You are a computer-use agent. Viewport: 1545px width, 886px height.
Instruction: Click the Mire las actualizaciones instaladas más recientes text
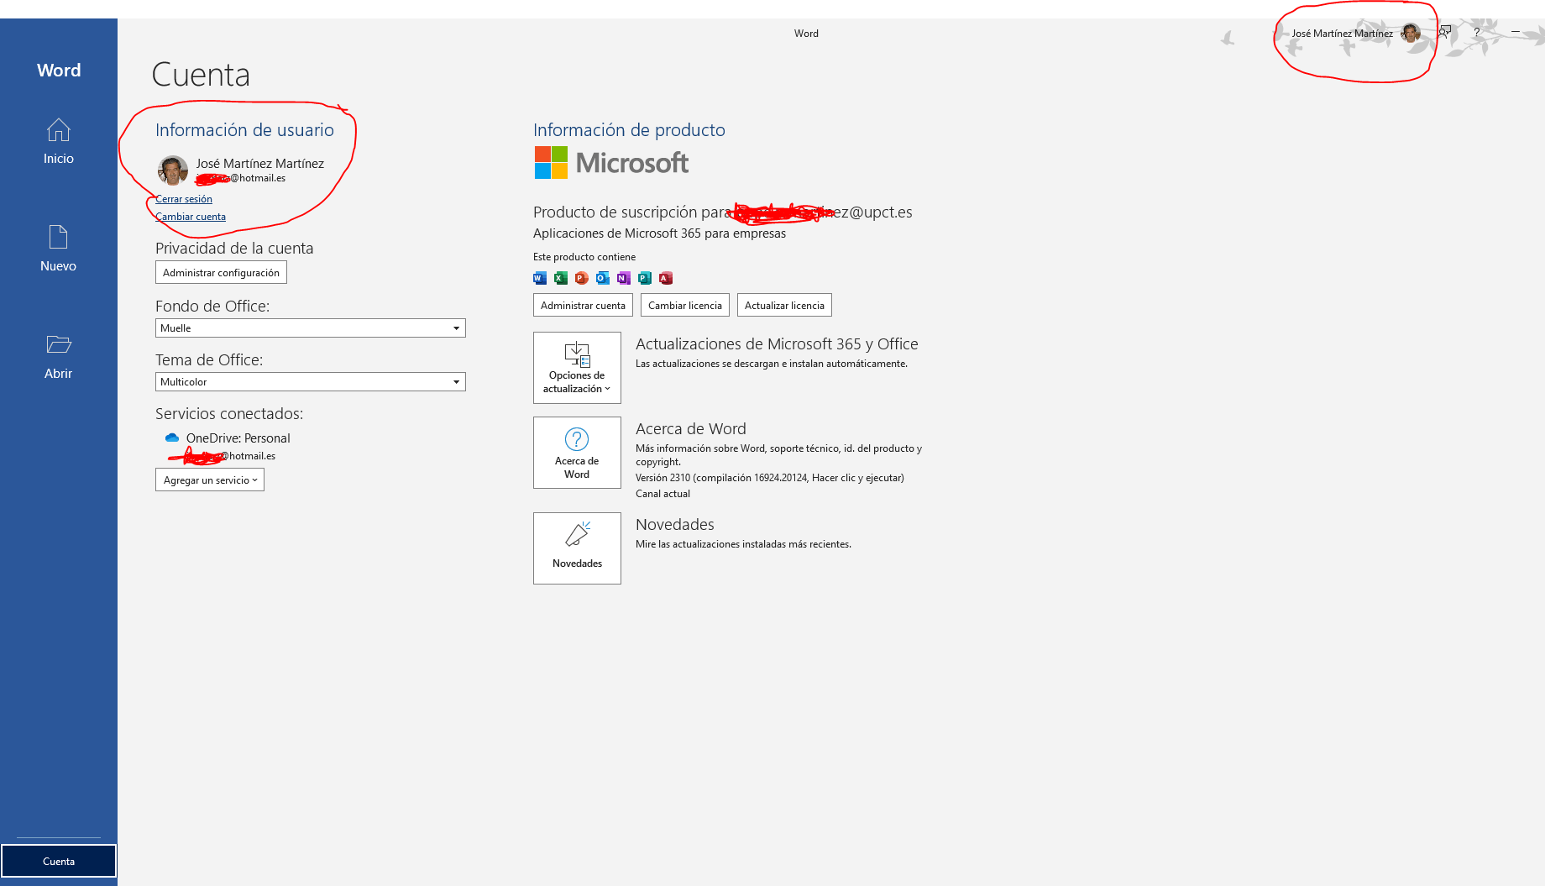[x=743, y=544]
